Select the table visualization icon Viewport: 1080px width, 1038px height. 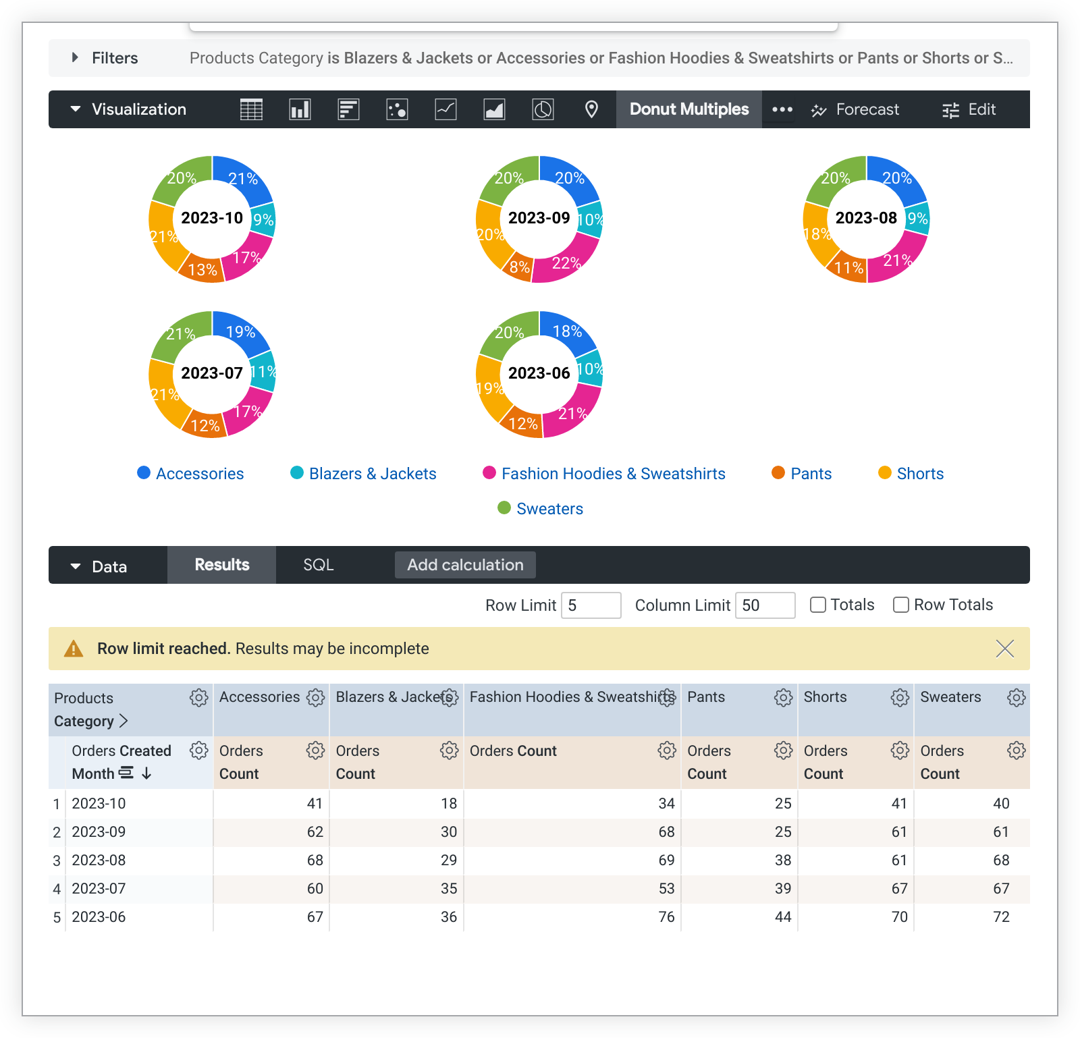coord(250,109)
